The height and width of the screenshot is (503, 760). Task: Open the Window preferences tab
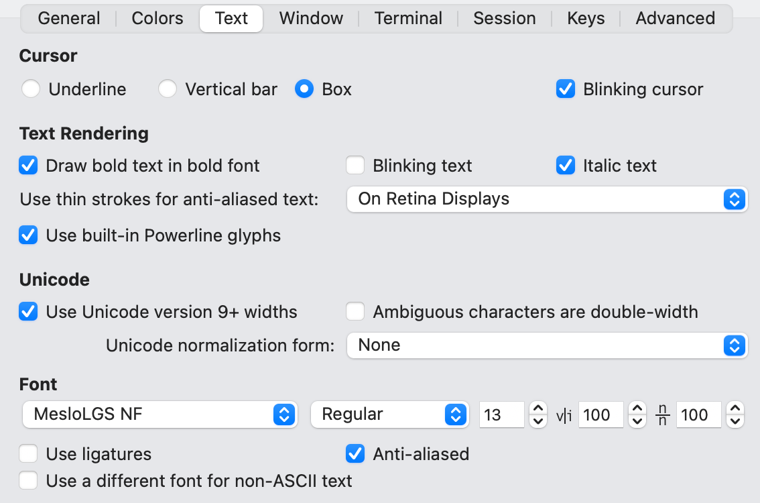(310, 18)
